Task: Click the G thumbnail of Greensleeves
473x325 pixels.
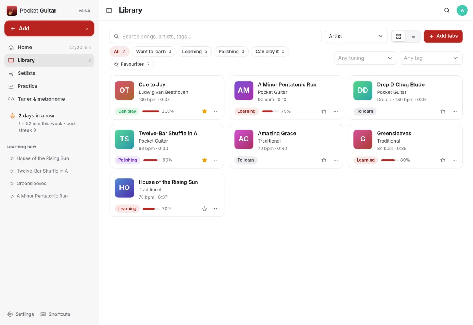Action: pyautogui.click(x=363, y=139)
